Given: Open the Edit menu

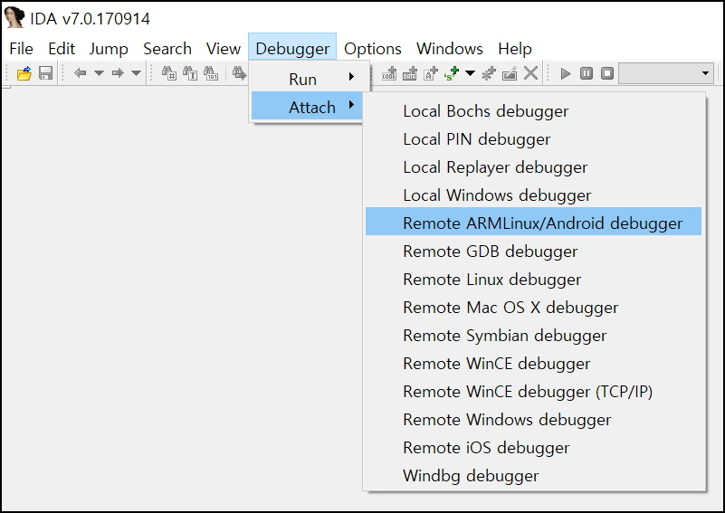Looking at the screenshot, I should tap(62, 49).
